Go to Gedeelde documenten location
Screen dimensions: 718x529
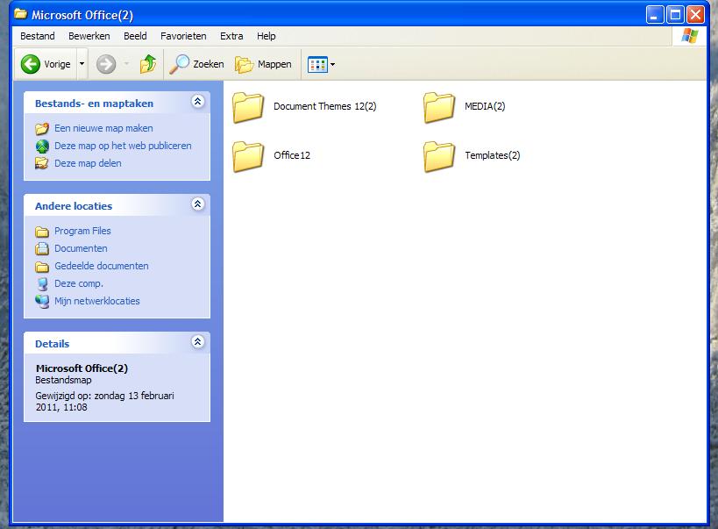[x=101, y=266]
